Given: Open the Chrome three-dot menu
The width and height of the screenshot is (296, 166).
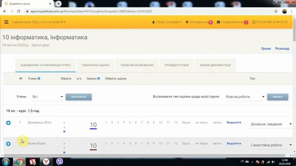Looking at the screenshot, I should [292, 11].
